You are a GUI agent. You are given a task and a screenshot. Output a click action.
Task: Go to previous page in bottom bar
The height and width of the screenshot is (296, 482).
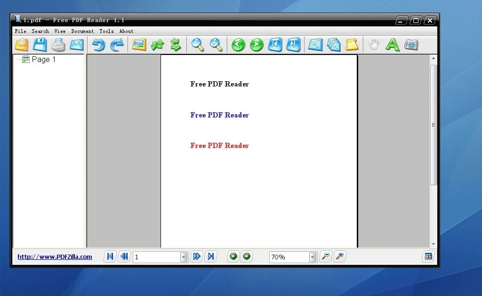124,257
